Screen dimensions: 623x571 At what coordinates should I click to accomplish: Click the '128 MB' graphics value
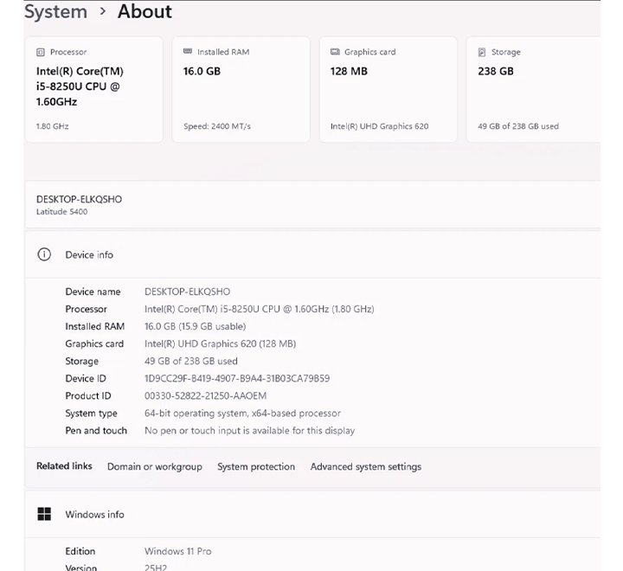pyautogui.click(x=349, y=72)
